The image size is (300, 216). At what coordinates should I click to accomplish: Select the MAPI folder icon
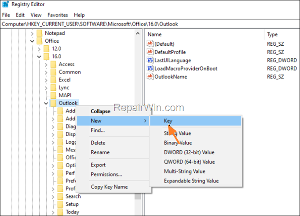click(53, 95)
